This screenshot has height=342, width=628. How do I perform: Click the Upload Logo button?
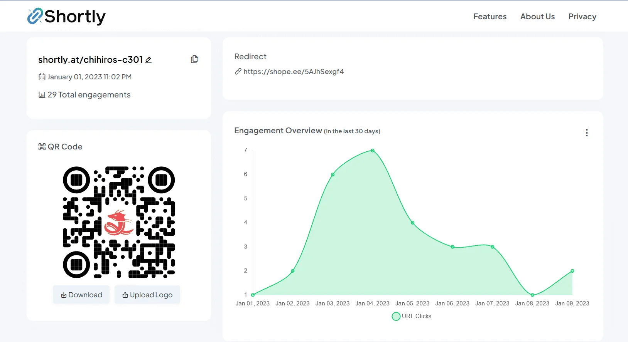pos(147,295)
